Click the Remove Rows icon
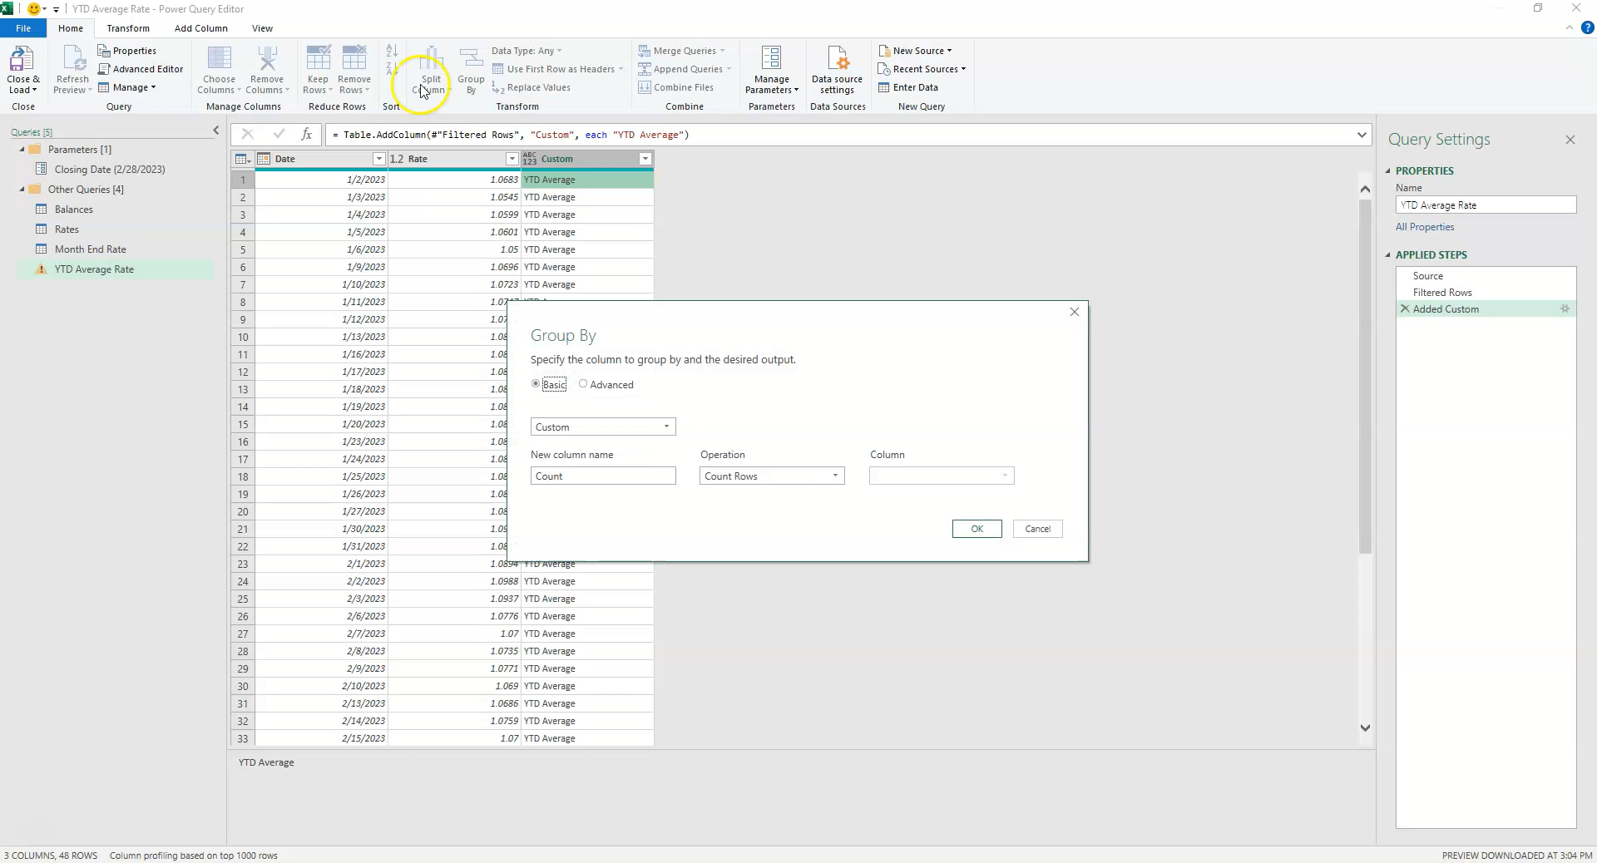This screenshot has height=863, width=1597. [354, 68]
